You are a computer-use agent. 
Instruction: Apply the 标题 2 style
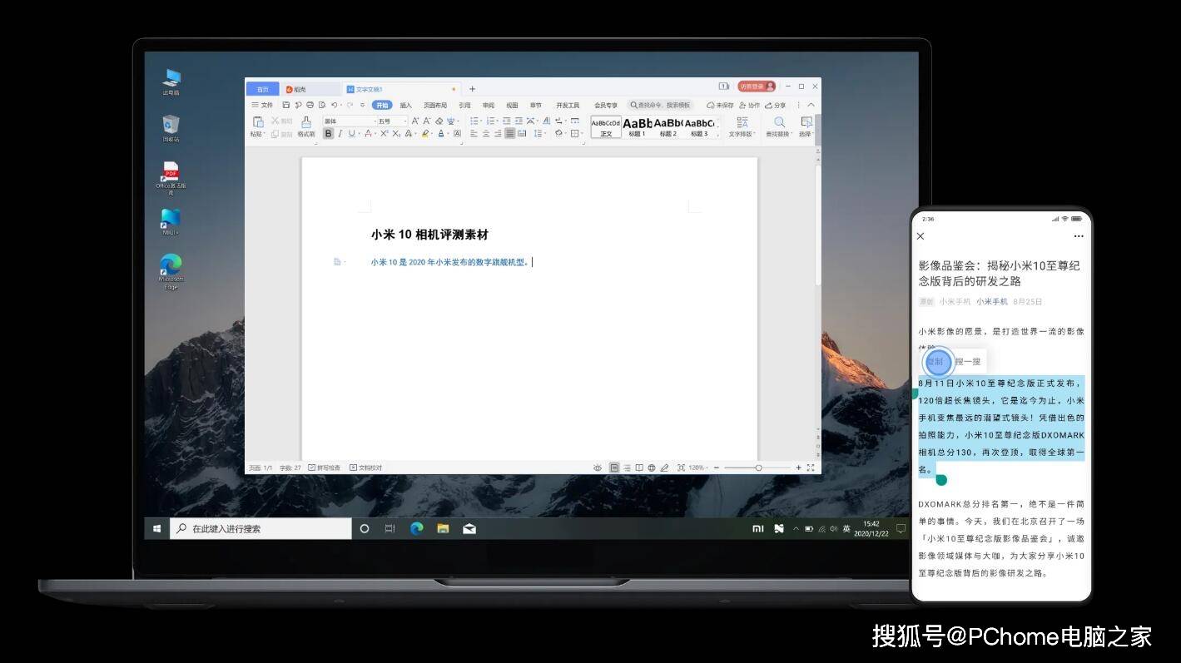click(x=668, y=126)
